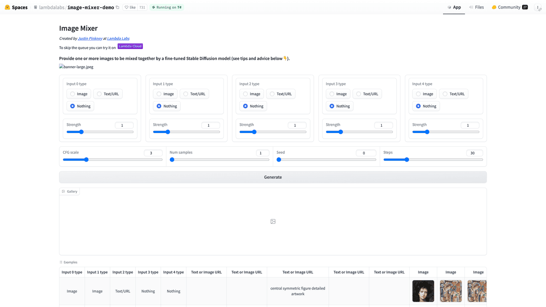Click the Steps number field
546x307 pixels.
[x=474, y=153]
